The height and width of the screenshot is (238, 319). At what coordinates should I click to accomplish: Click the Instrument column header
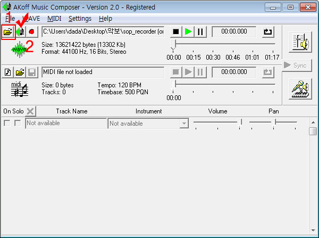(149, 111)
